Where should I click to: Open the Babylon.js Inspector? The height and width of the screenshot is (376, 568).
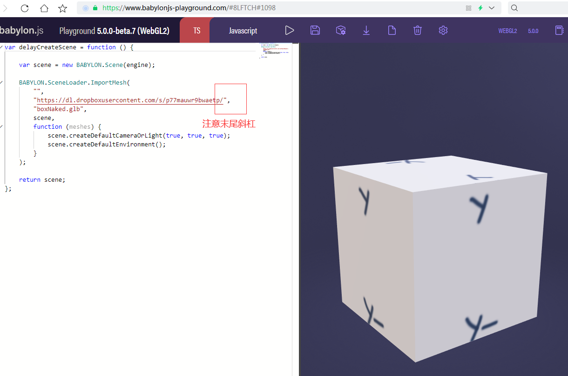[x=340, y=30]
